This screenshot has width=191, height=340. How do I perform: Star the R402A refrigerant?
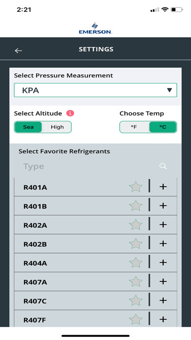click(135, 225)
